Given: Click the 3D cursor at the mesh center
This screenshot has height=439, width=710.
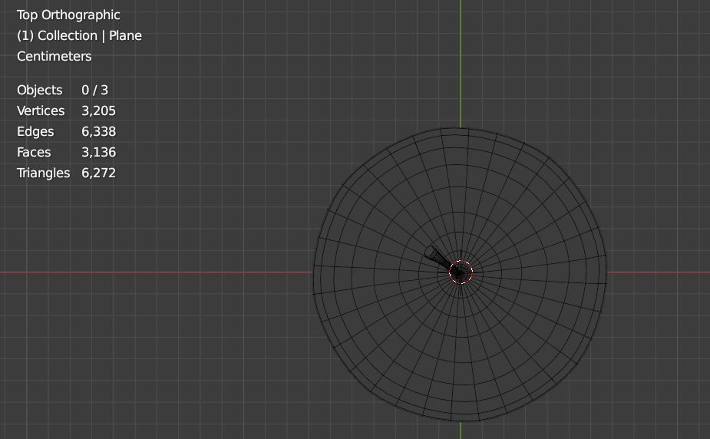Looking at the screenshot, I should (x=461, y=272).
